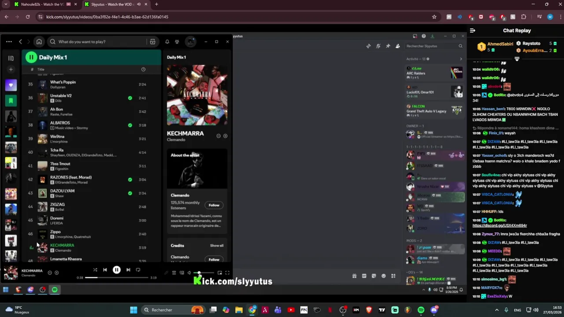This screenshot has width=564, height=317.
Task: Toggle saved checkmark on ALBATROS
Action: 130,125
